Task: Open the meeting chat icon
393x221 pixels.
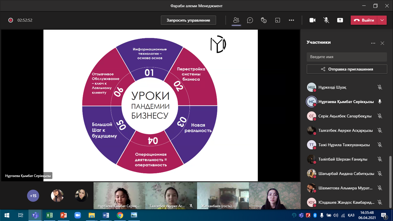Action: (250, 20)
